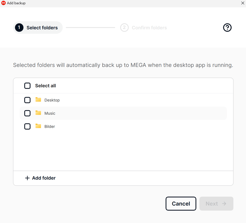Click the step 2 circle indicator
Image resolution: width=246 pixels, height=223 pixels.
point(124,28)
